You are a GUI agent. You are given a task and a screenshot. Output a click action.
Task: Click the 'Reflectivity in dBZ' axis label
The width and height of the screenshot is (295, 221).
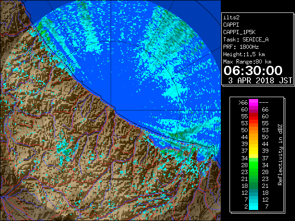pyautogui.click(x=280, y=155)
